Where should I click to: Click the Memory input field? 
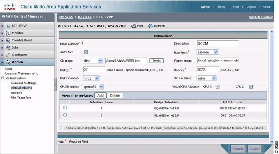click(x=208, y=70)
